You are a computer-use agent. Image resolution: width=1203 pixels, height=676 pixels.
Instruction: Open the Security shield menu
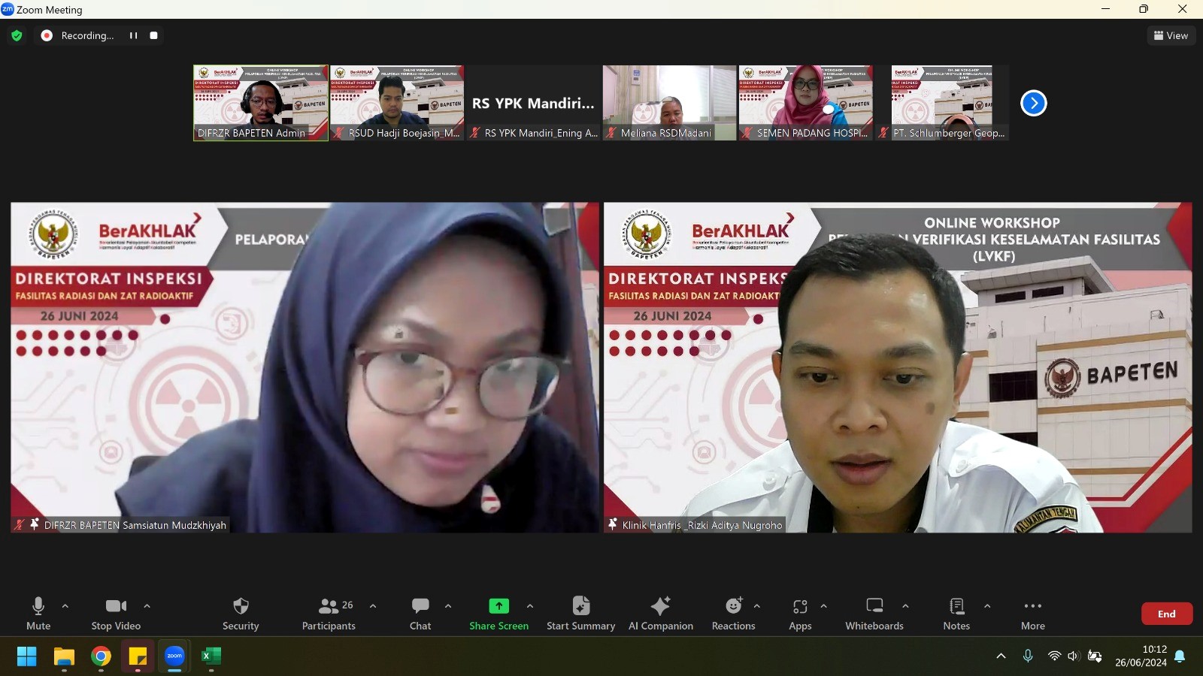(x=241, y=614)
